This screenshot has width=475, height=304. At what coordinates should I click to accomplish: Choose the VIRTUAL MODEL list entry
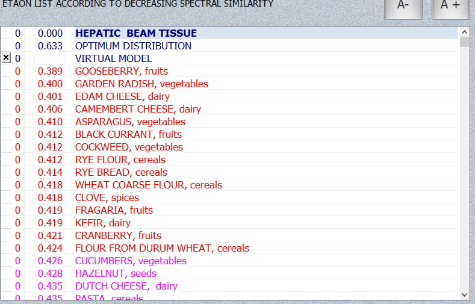coord(113,58)
